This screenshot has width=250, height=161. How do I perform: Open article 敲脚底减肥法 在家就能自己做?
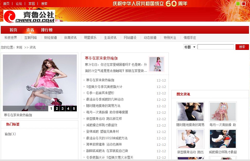click(x=107, y=151)
